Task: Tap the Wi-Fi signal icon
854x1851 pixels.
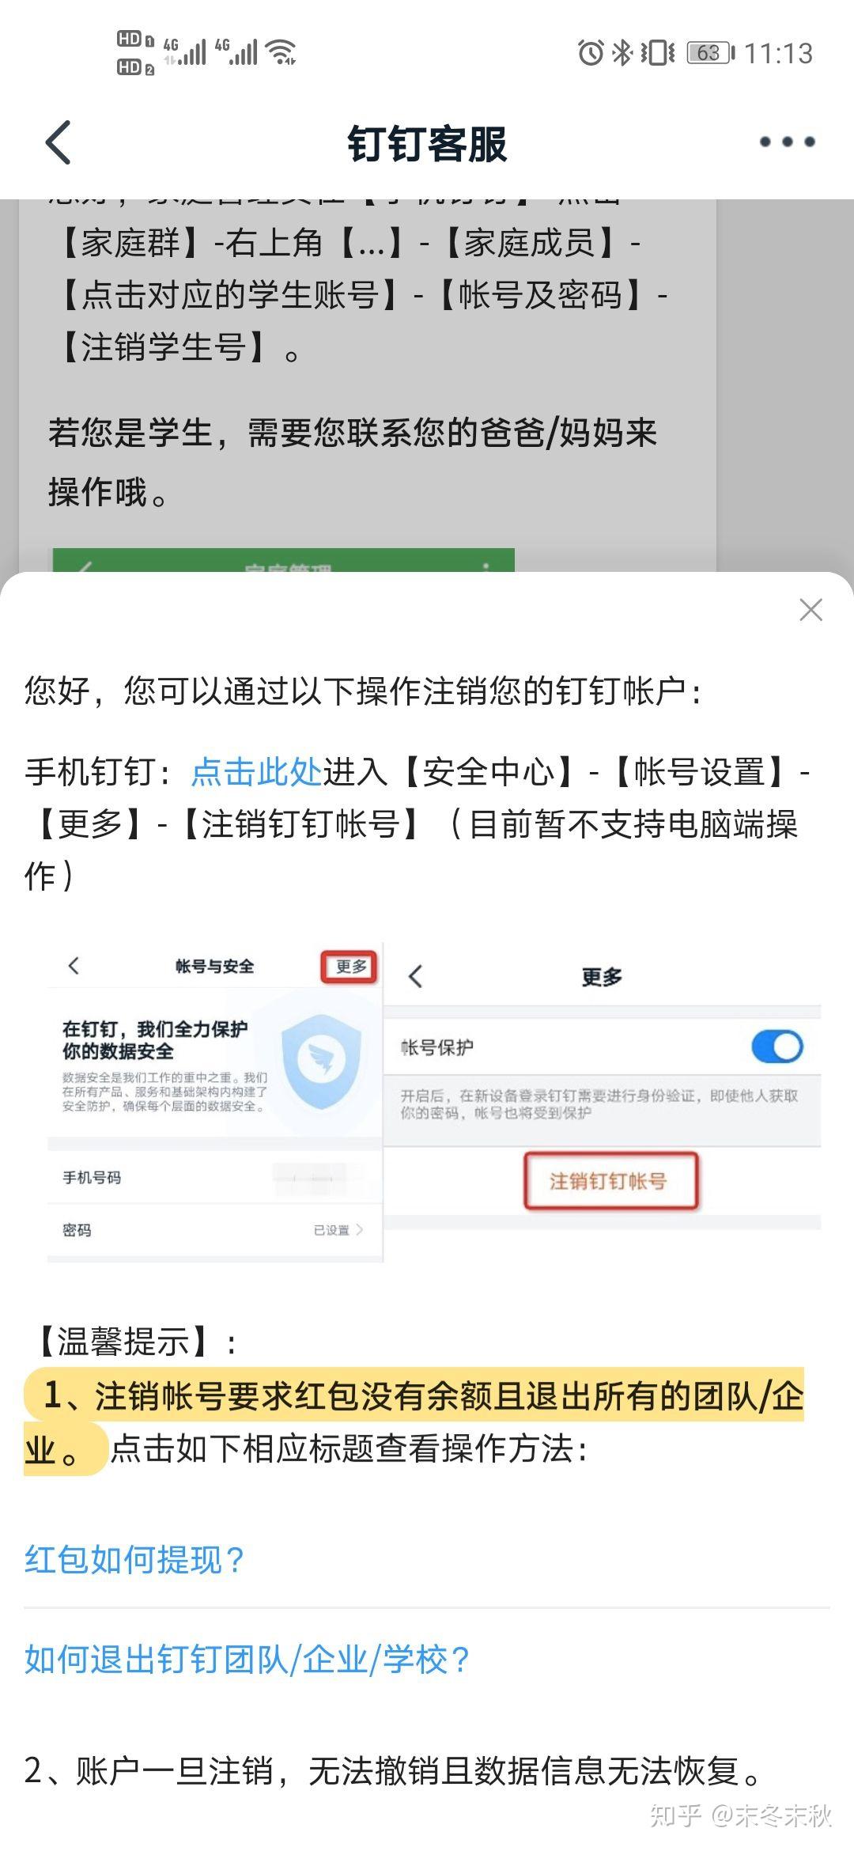Action: [281, 52]
